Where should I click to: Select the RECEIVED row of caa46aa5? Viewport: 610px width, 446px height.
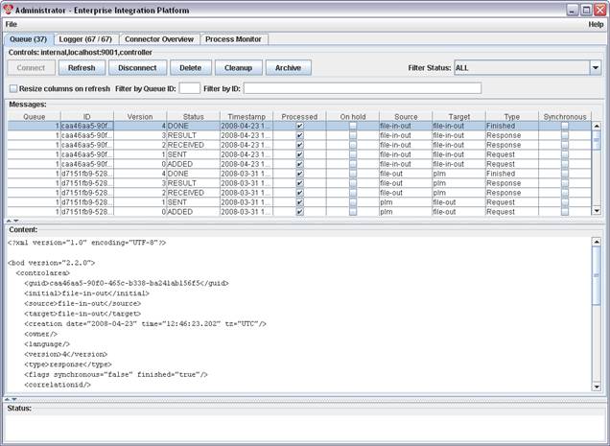pos(299,145)
